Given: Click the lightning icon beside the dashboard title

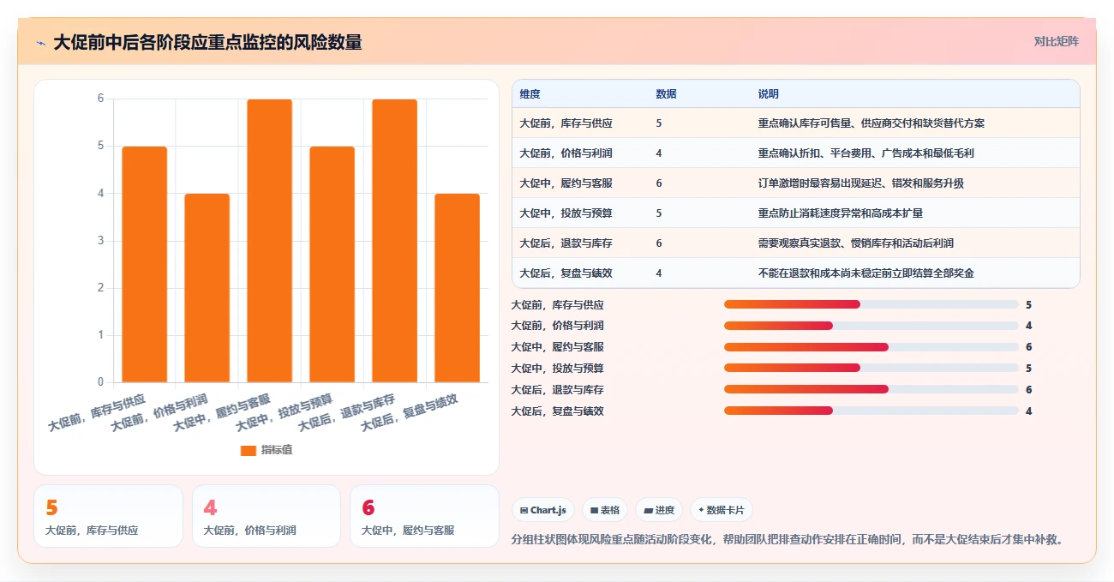Looking at the screenshot, I should 41,43.
